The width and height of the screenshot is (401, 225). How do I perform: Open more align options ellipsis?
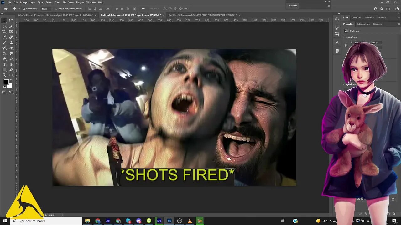(x=143, y=9)
